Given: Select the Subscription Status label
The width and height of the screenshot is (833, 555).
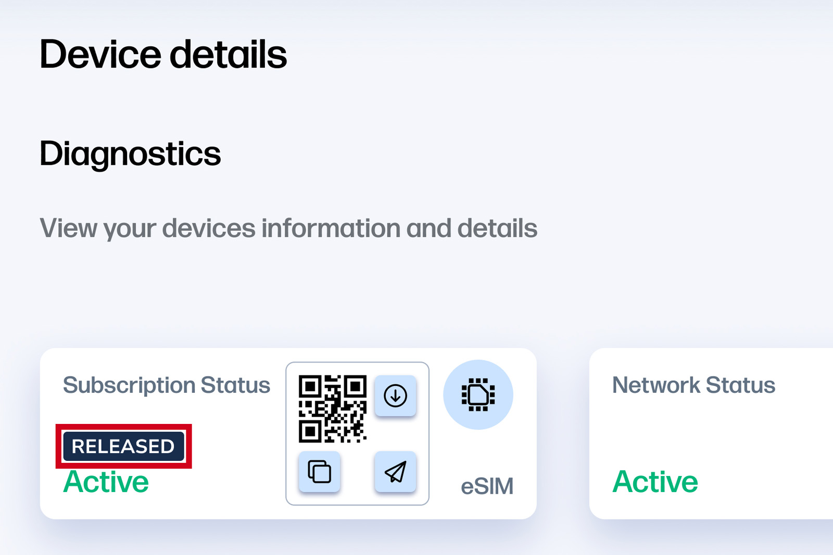Looking at the screenshot, I should click(167, 385).
